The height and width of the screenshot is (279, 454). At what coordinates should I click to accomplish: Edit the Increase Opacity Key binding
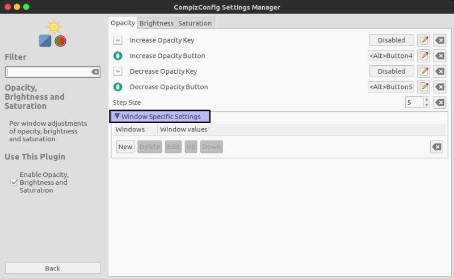[x=423, y=40]
